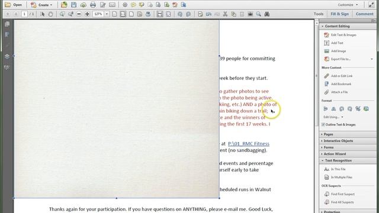Toggle Outline Text & Images checkbox
The image size is (379, 213).
(x=323, y=125)
